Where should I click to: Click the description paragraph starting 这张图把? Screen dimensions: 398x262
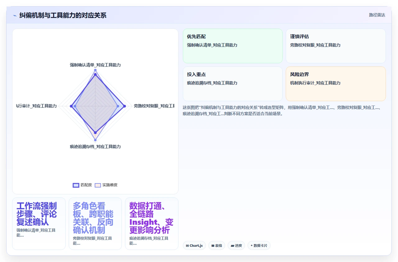point(282,111)
